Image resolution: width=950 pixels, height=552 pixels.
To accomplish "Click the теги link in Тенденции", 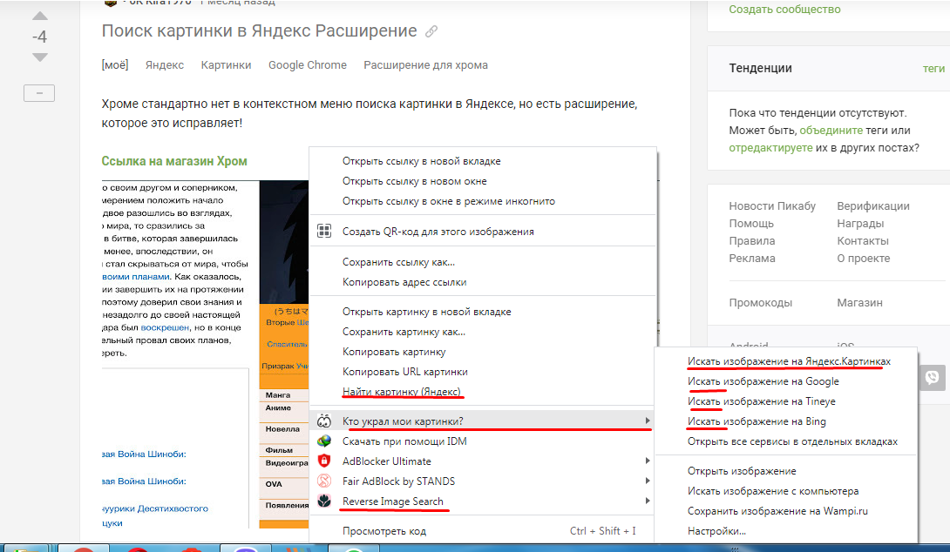I will (933, 69).
